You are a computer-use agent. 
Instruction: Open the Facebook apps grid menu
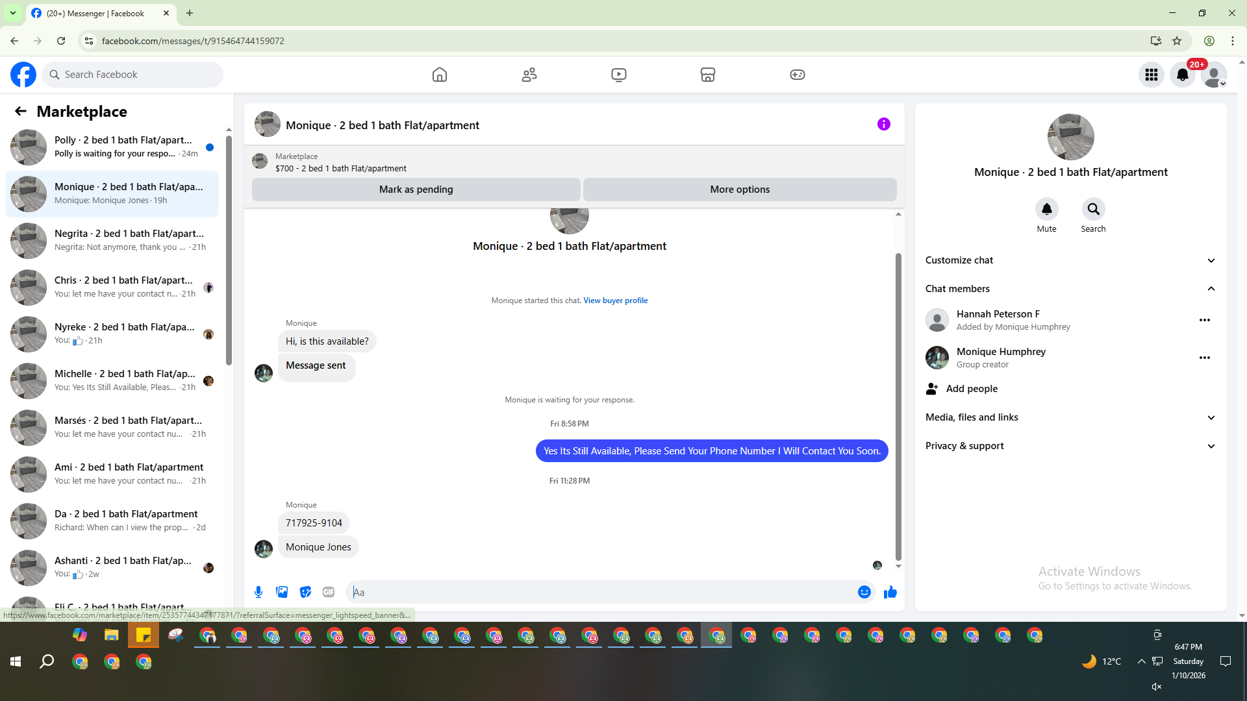click(x=1152, y=75)
